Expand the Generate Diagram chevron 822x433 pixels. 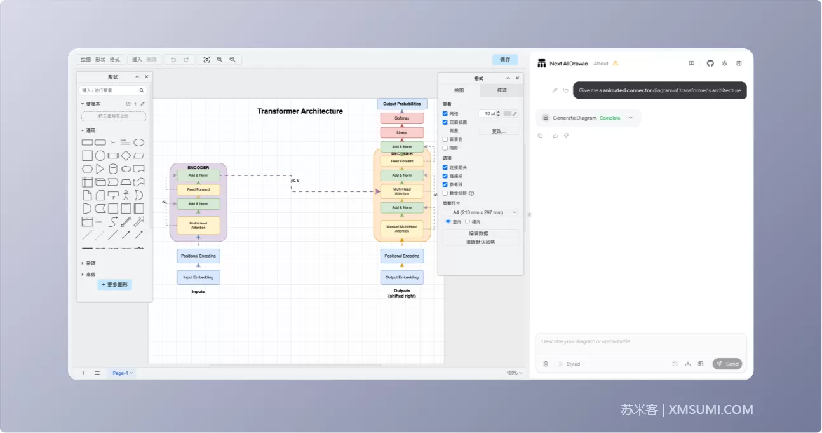[x=630, y=118]
